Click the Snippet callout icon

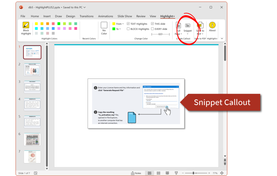click(x=188, y=26)
